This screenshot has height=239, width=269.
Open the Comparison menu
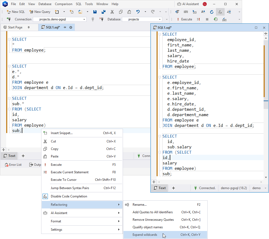[63, 4]
